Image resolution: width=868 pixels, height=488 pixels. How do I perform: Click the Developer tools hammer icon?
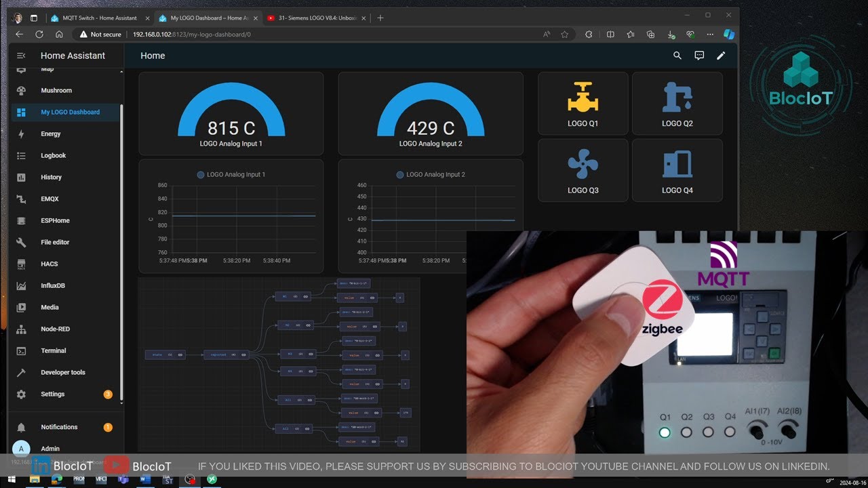(21, 372)
